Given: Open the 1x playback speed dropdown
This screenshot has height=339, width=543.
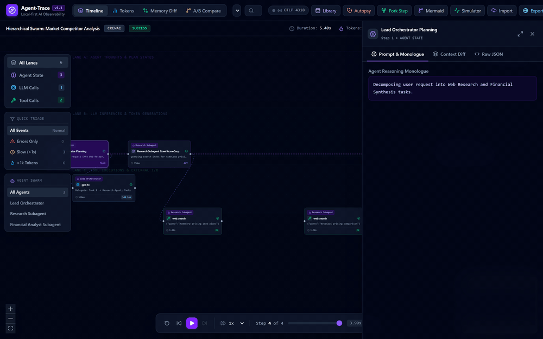Looking at the screenshot, I should tap(238, 323).
